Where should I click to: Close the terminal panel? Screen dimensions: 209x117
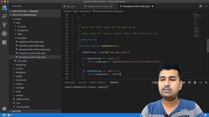click(206, 83)
